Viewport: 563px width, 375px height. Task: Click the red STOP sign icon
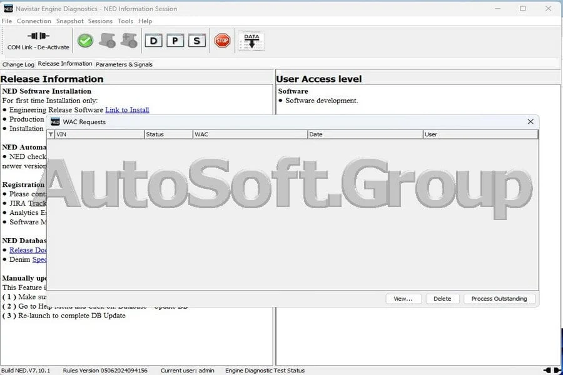tap(222, 40)
